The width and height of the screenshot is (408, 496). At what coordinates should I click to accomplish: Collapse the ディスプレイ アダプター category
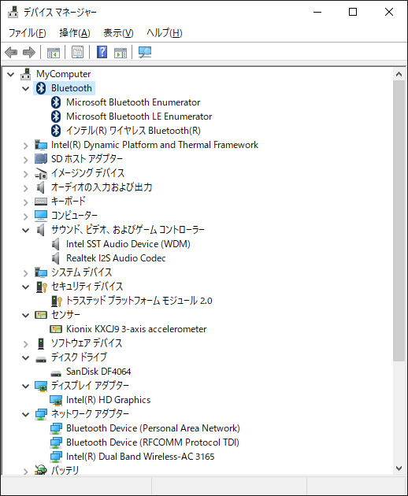(x=26, y=386)
